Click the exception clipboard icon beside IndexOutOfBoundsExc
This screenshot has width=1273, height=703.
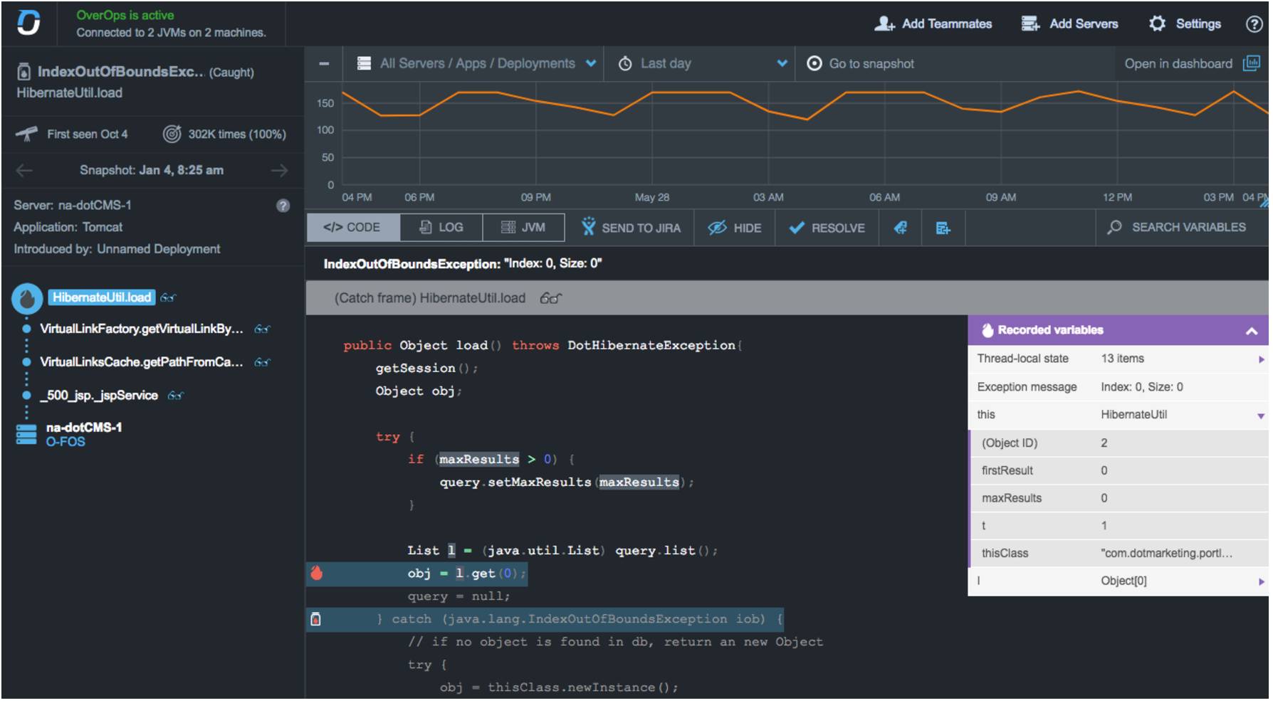[23, 71]
